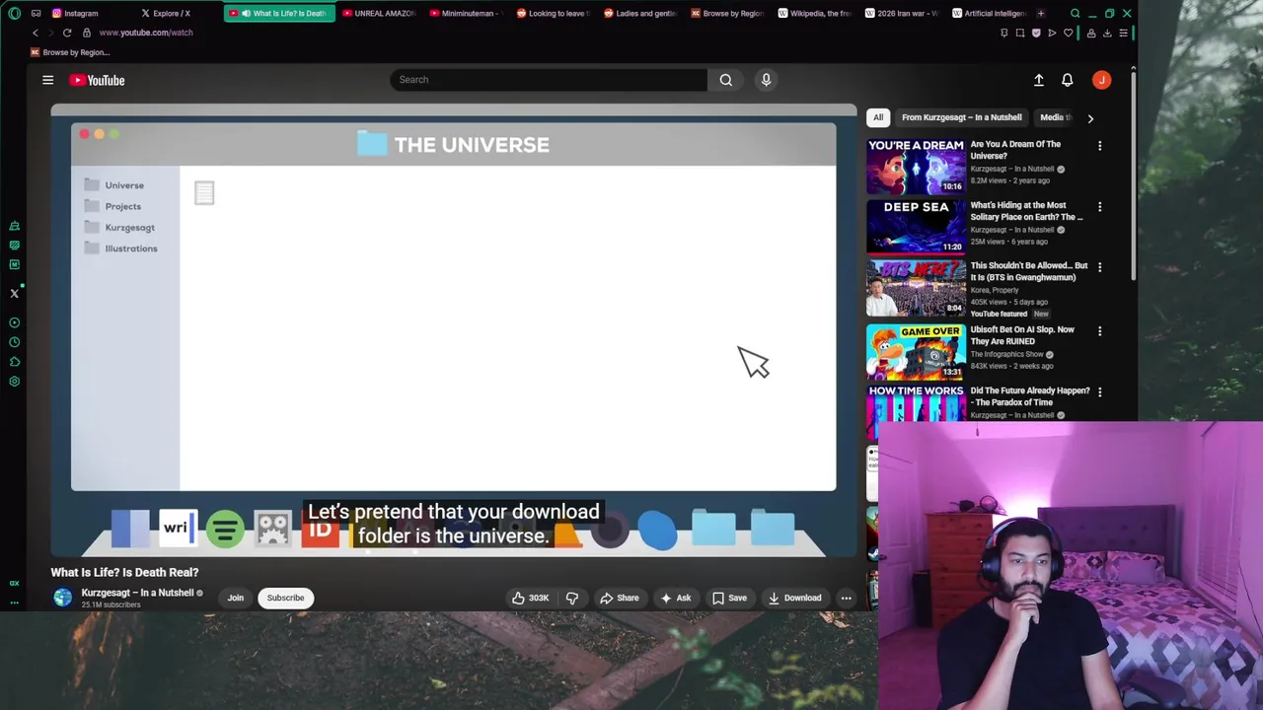The height and width of the screenshot is (710, 1263).
Task: Open sidebar settings gear icon
Action: tap(14, 381)
